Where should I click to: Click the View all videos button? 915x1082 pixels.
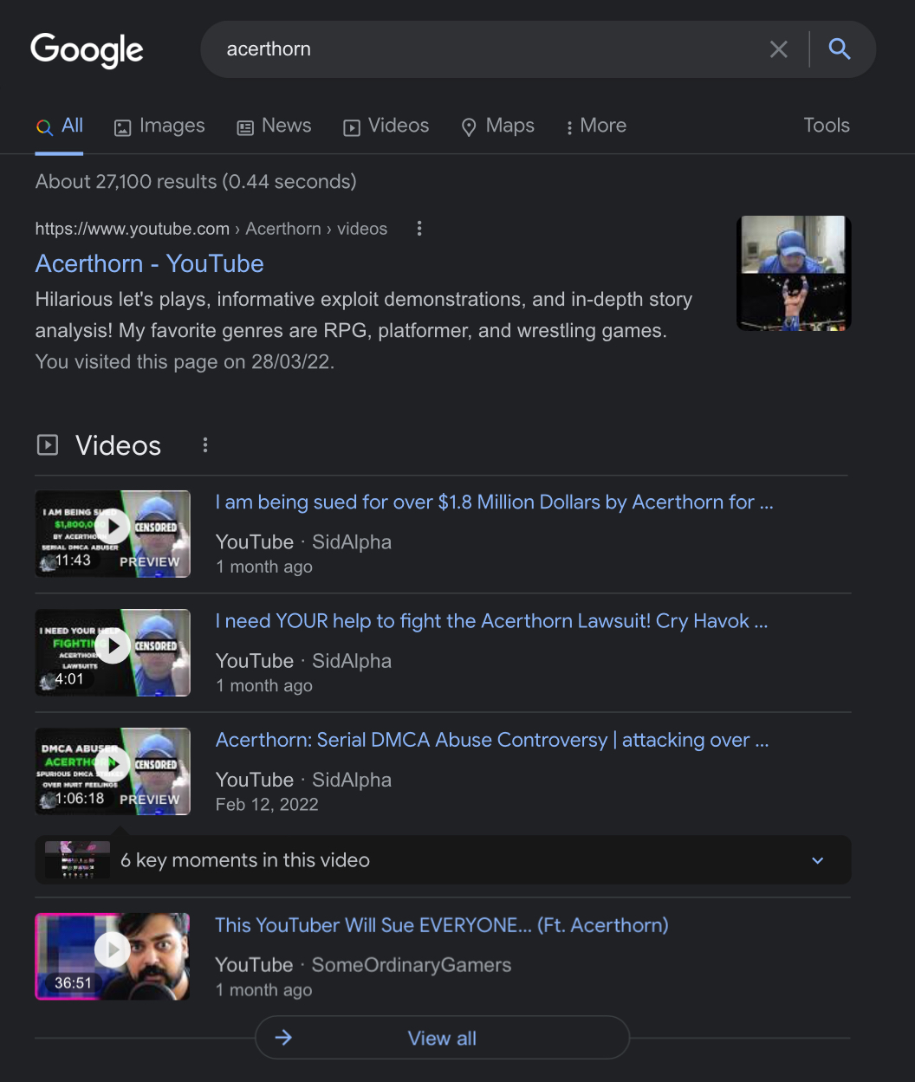(442, 1038)
